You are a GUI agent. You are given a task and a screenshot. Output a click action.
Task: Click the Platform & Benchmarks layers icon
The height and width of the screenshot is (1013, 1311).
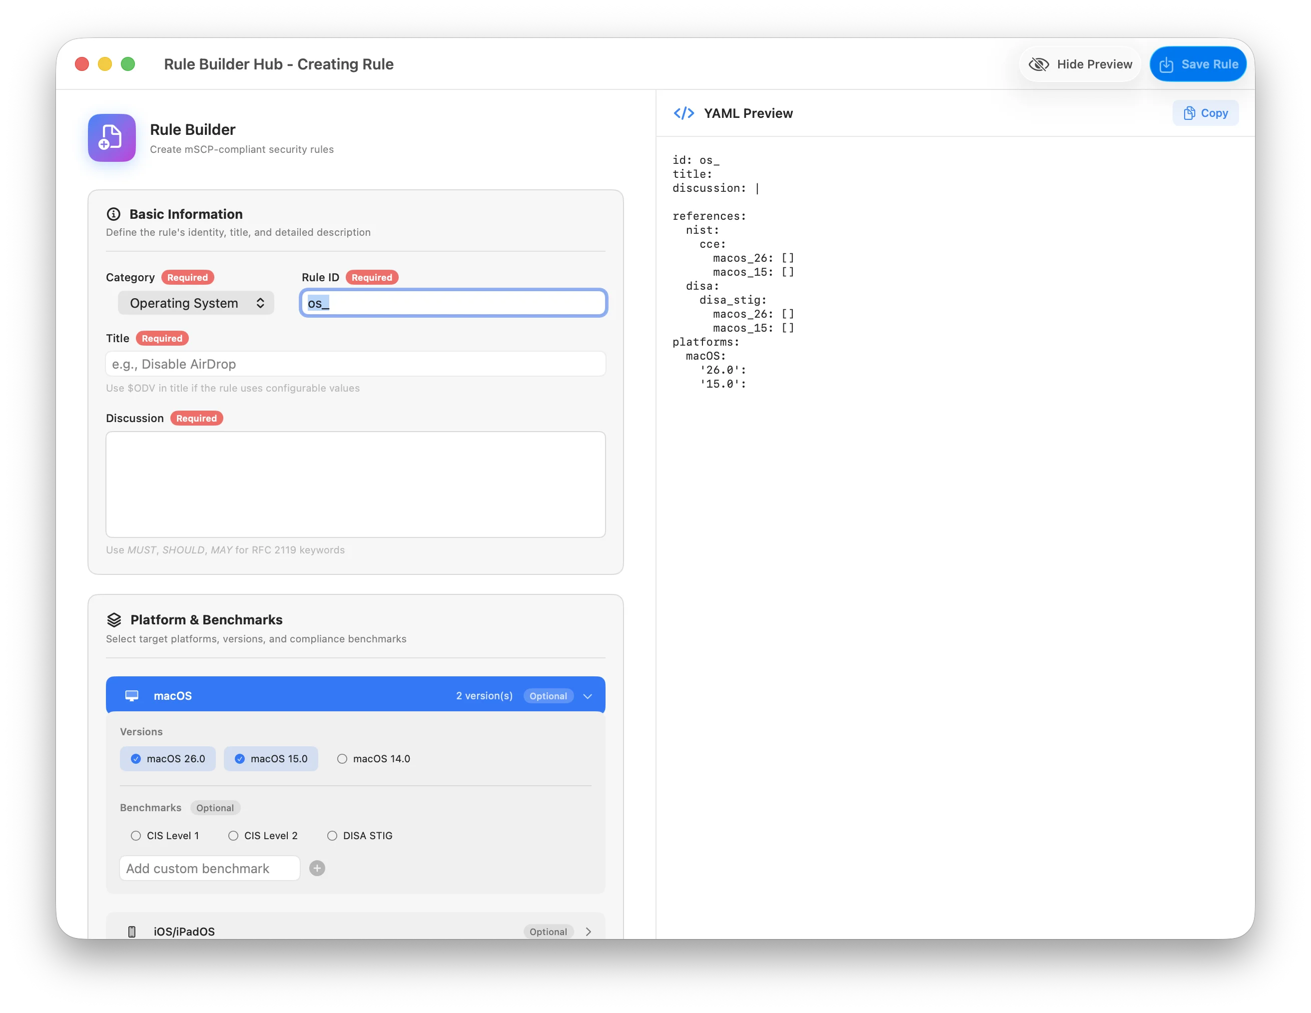[114, 620]
